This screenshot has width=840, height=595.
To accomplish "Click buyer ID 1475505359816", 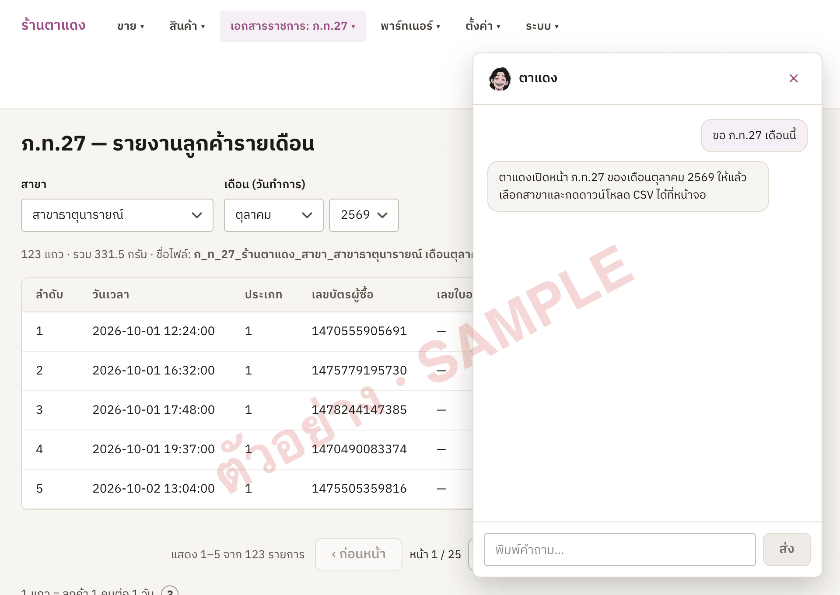I will pyautogui.click(x=359, y=489).
